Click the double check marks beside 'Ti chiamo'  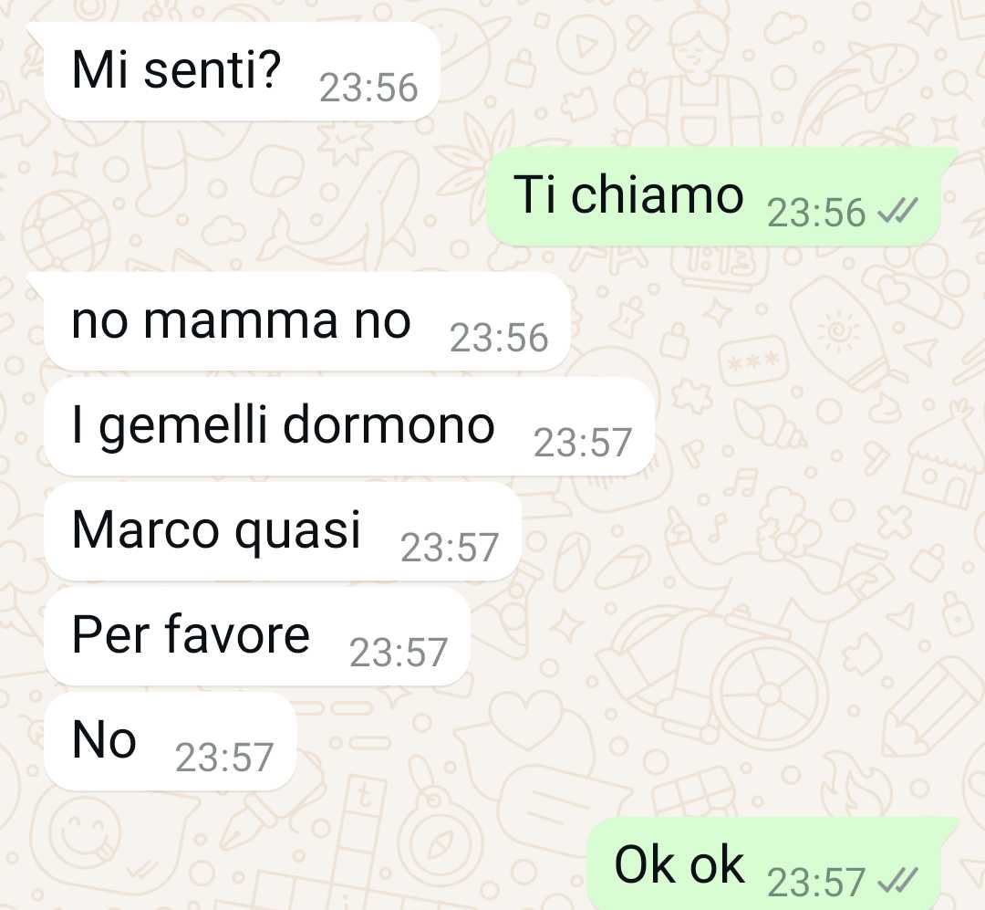pos(898,211)
